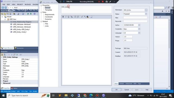Apply italic formatting in notes editor
174x98 pixels.
point(66,17)
